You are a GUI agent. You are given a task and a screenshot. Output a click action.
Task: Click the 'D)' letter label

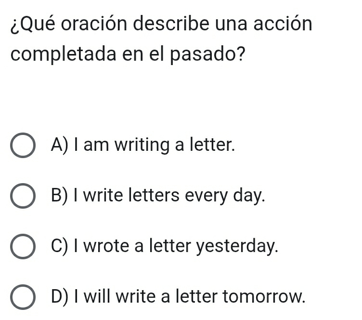[60, 297]
